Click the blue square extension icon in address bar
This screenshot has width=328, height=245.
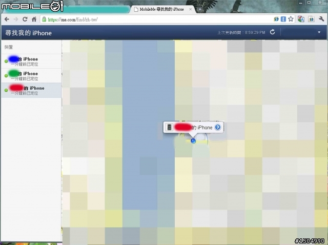[283, 19]
